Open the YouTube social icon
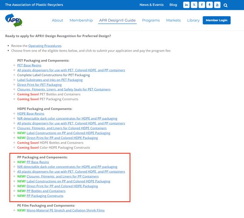 217,5
